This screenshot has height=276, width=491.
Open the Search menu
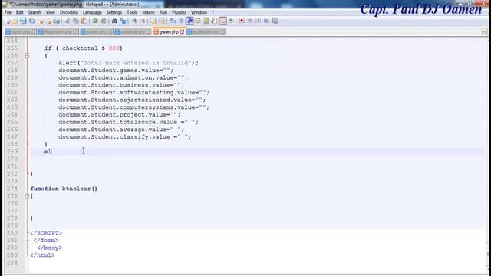[35, 12]
